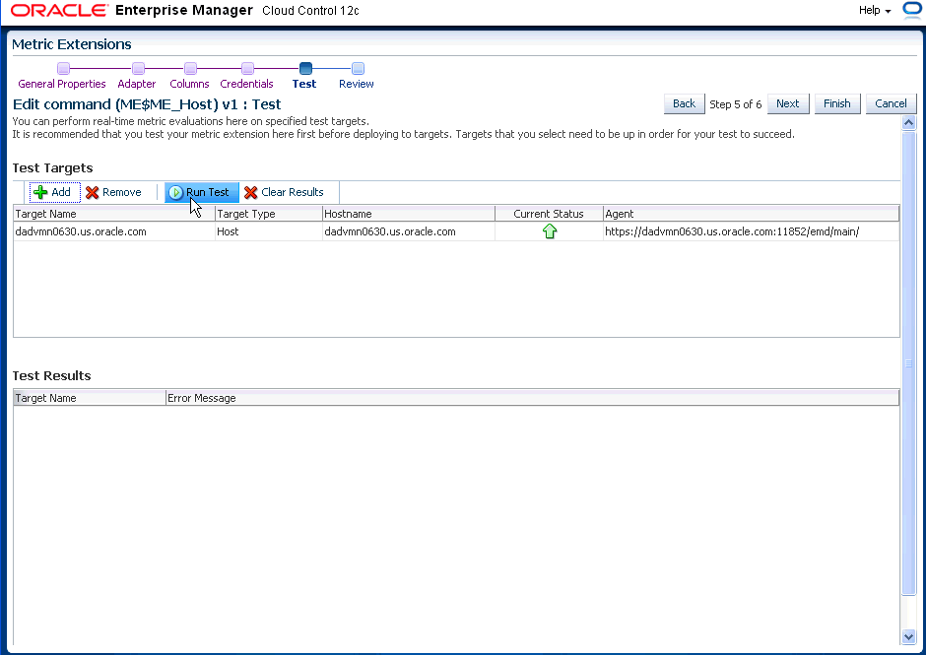This screenshot has height=655, width=926.
Task: Go to the Adapter step
Action: 136,84
